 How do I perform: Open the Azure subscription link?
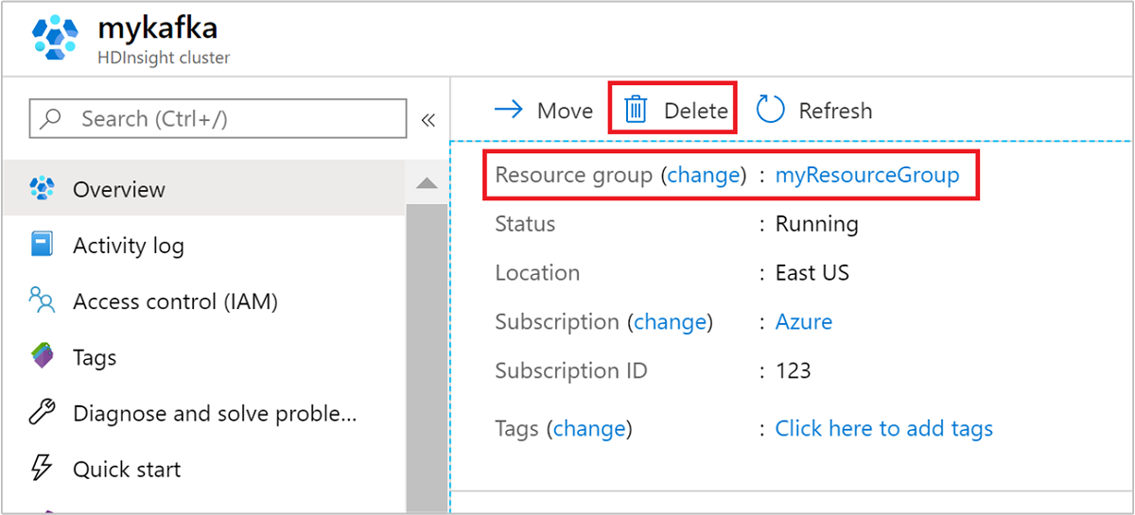(803, 321)
